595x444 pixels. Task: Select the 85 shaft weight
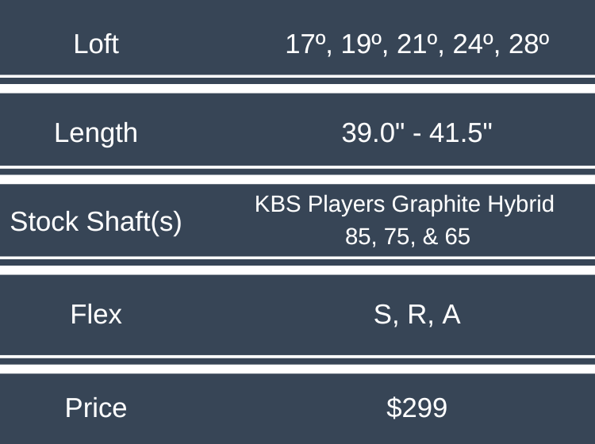pyautogui.click(x=360, y=236)
